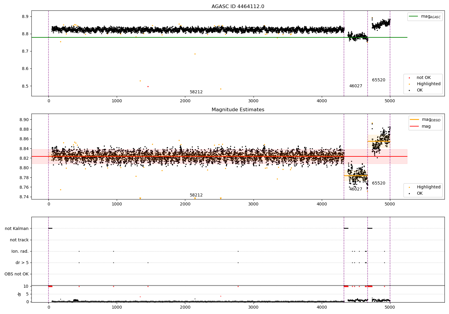Click the red line sample beside 'mag' legend entry

tap(414, 126)
